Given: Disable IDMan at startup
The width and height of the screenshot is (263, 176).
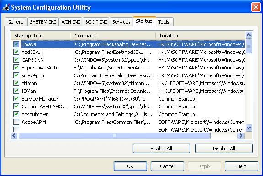Looking at the screenshot, I should click(16, 91).
